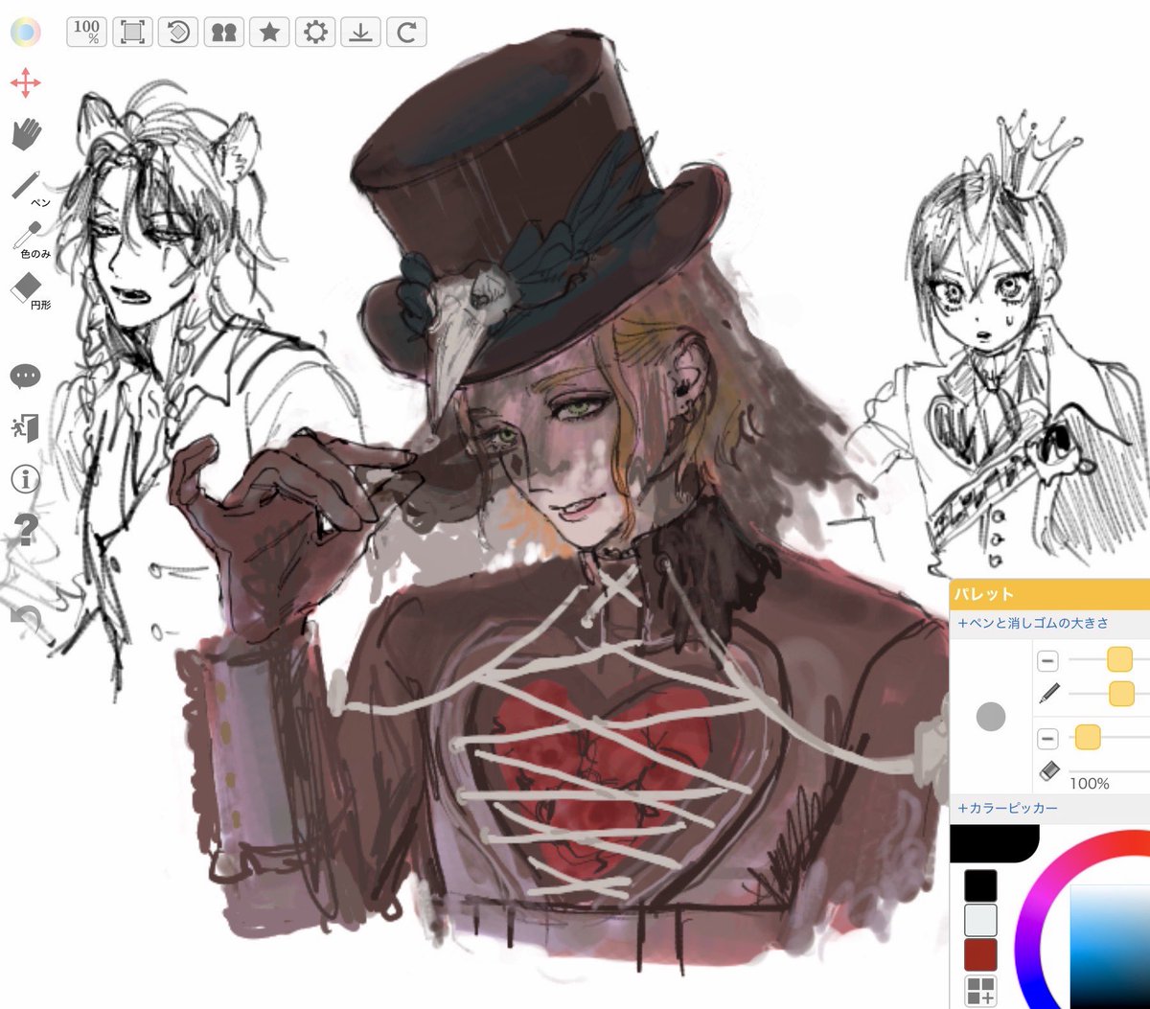
Task: Click the star favorite icon
Action: 269,32
